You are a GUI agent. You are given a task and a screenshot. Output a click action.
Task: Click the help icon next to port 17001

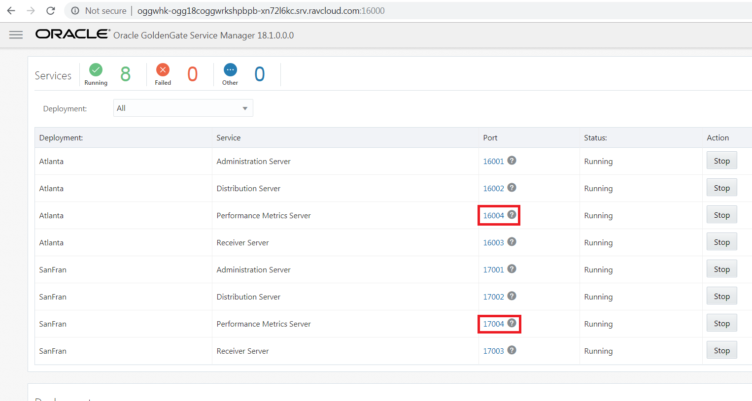pyautogui.click(x=512, y=269)
